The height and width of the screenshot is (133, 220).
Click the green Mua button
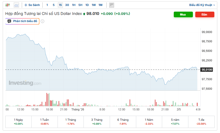183,14
